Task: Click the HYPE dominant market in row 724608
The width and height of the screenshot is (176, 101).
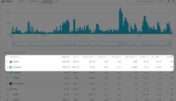Action: point(172,78)
